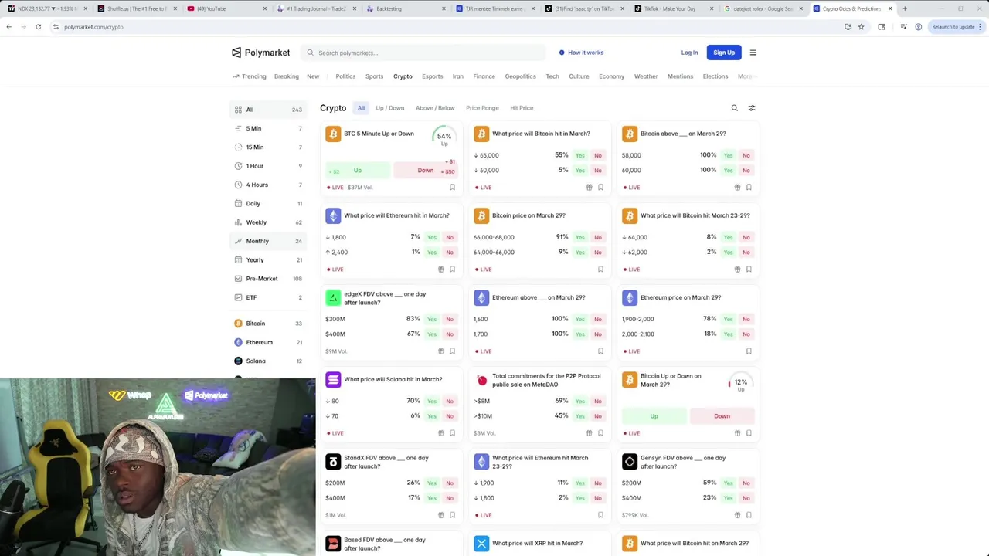Screen dimensions: 989x556
Task: Click Yes for edgeX FDV $300M
Action: [432, 319]
